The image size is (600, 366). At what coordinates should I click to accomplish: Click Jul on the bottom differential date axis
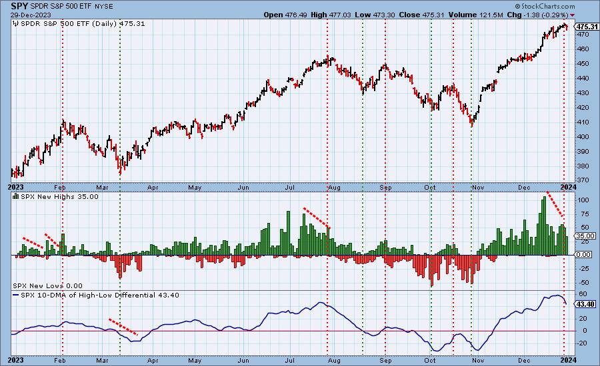[290, 361]
